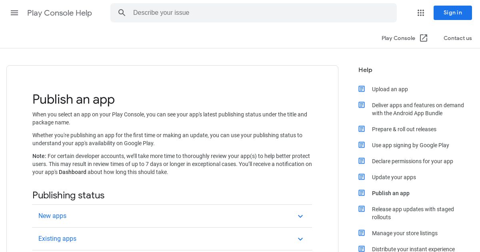Click article icon beside Release app updates
The width and height of the screenshot is (480, 252).
point(362,209)
